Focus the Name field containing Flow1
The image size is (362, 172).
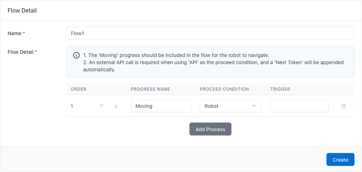[210, 33]
